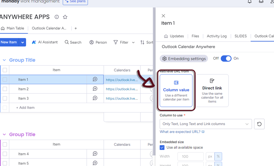Image resolution: width=274 pixels, height=166 pixels.
Task: Open the Column to use dropdown
Action: point(206,124)
